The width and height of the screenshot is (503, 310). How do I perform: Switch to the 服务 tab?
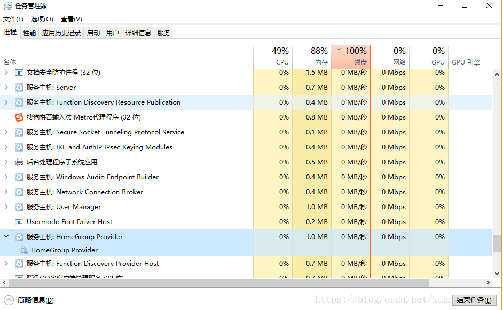[163, 33]
